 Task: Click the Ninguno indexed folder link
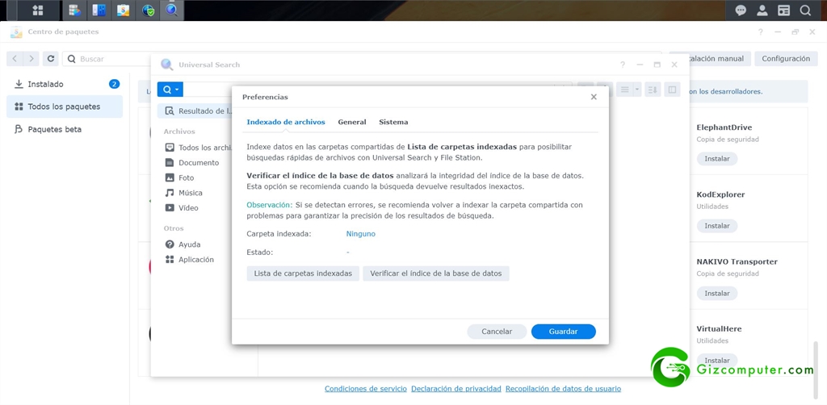[x=361, y=234]
